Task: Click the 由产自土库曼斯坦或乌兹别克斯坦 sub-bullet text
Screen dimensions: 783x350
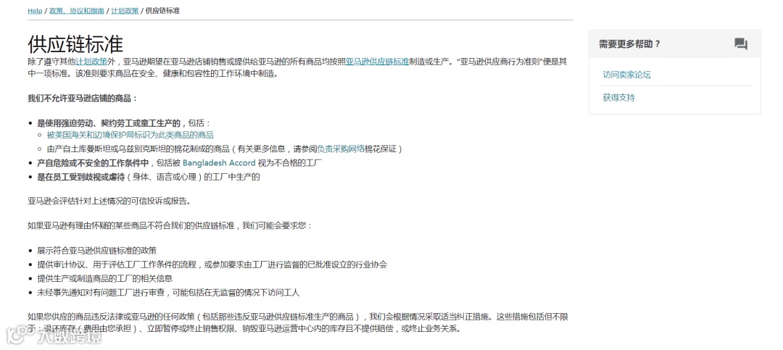Action: coord(225,149)
